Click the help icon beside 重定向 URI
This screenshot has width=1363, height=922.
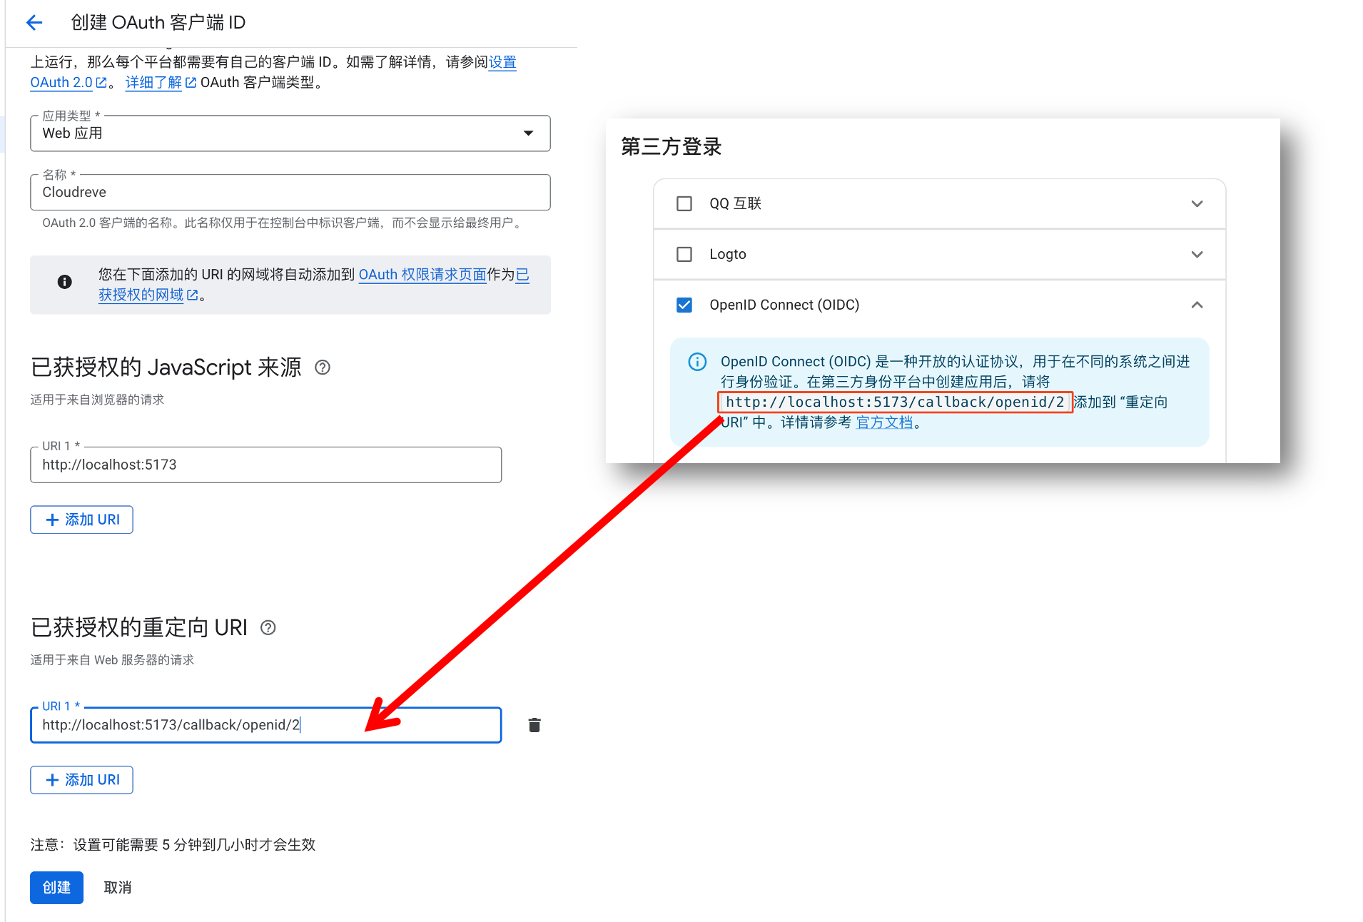[x=268, y=628]
